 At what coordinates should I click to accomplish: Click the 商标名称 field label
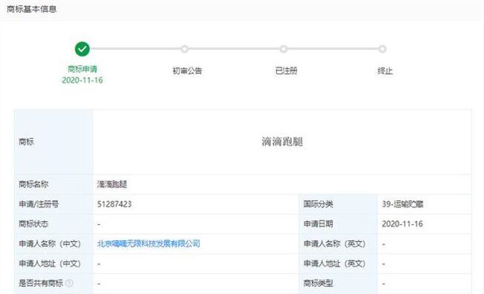tap(34, 184)
